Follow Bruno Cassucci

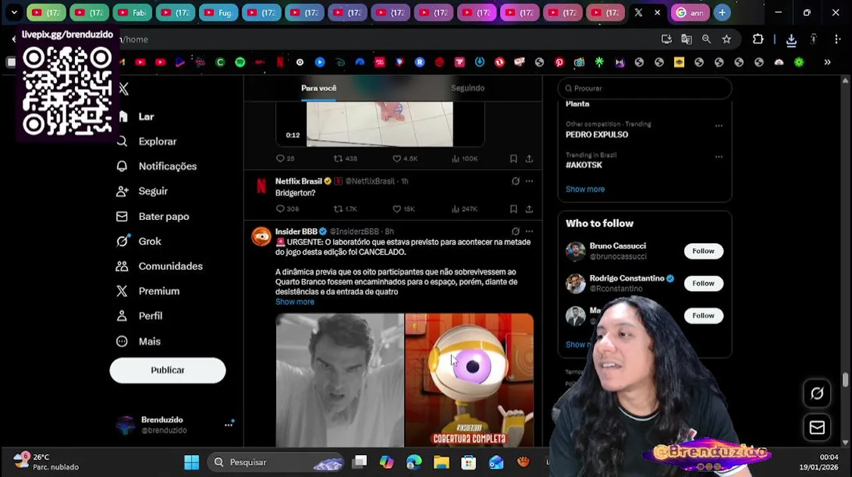[703, 251]
